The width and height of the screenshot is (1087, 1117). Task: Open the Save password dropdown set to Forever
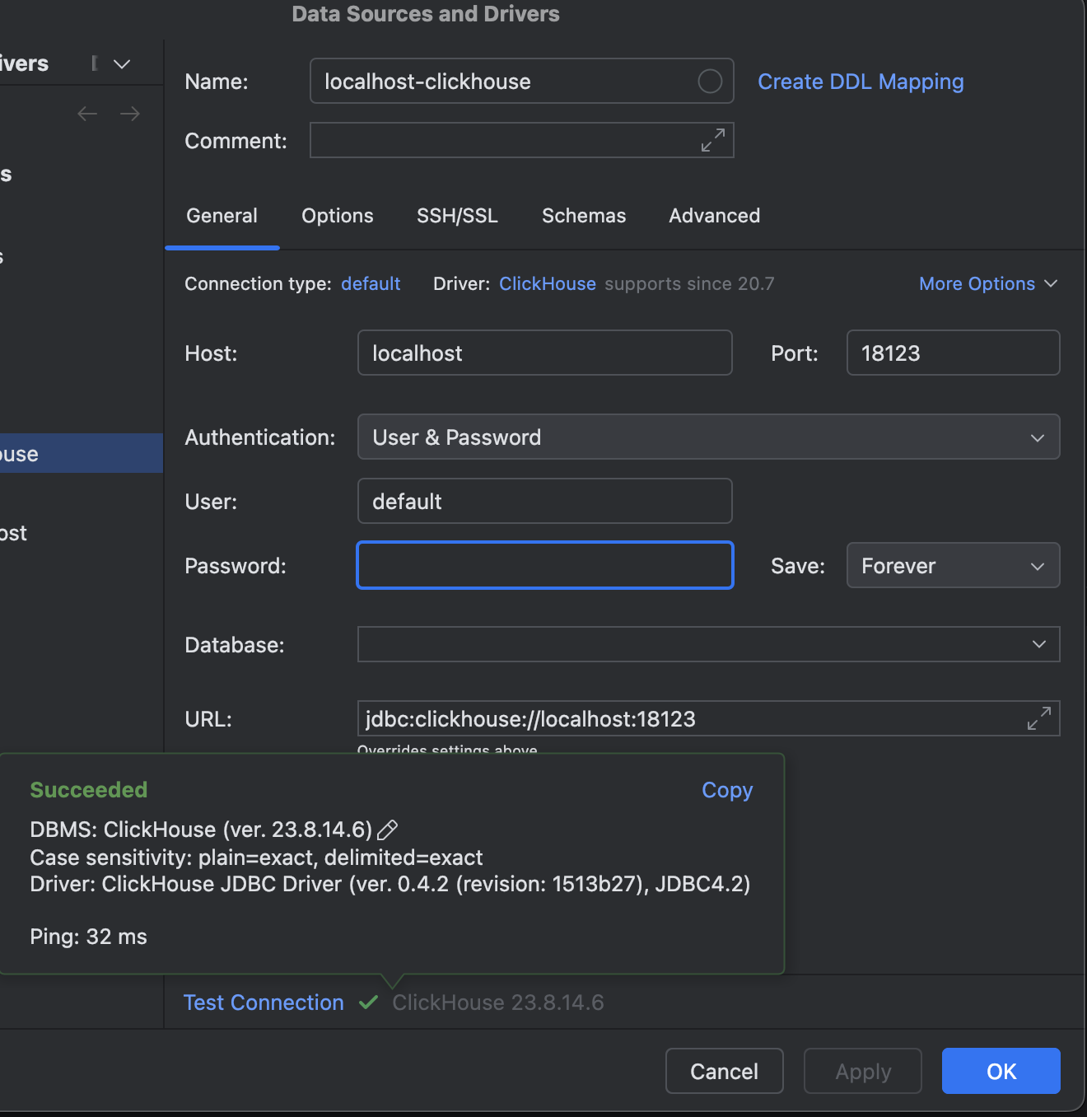[953, 565]
